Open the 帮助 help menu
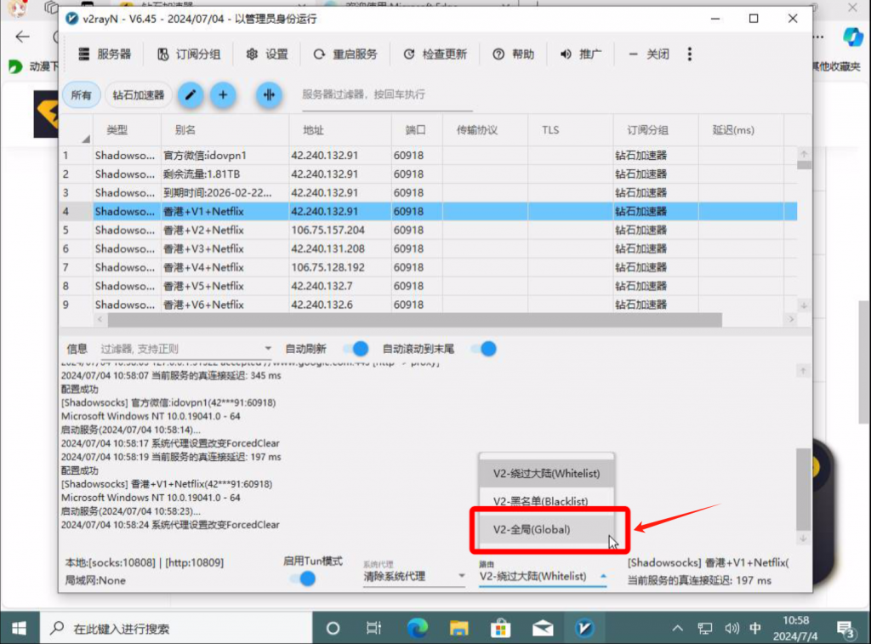 click(513, 54)
